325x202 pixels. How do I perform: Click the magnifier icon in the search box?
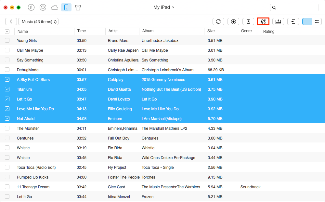[x=274, y=8]
